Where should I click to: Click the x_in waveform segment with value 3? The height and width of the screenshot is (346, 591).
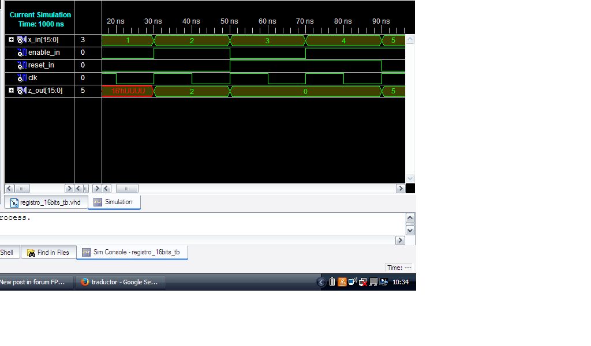click(x=268, y=40)
